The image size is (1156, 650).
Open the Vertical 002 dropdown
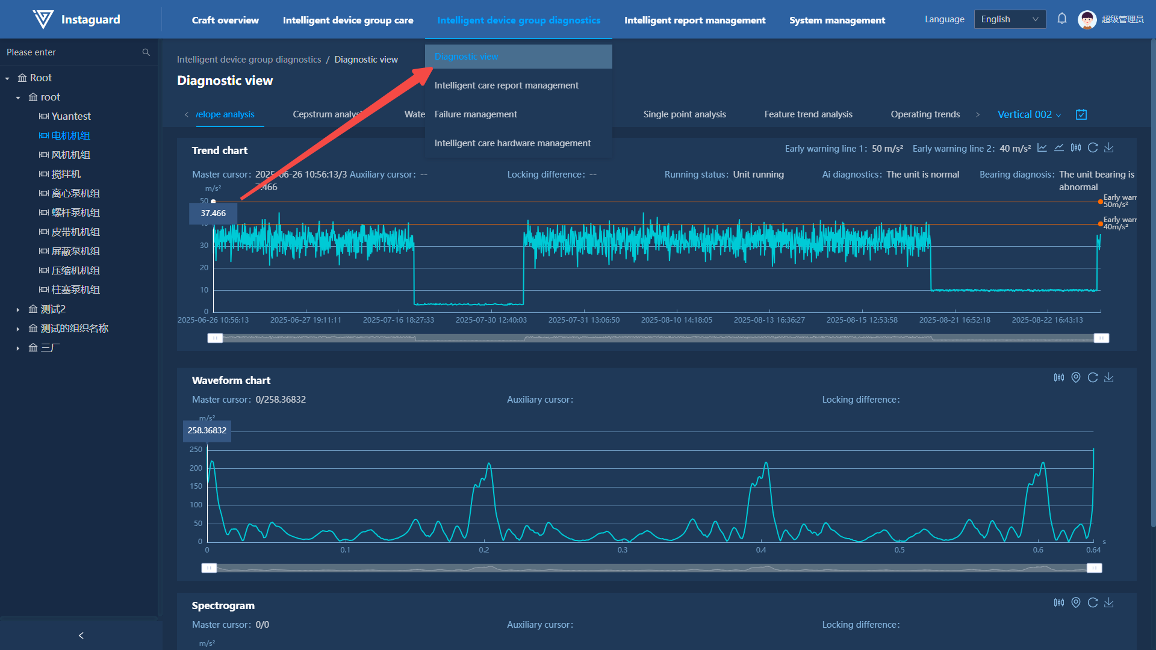tap(1029, 114)
